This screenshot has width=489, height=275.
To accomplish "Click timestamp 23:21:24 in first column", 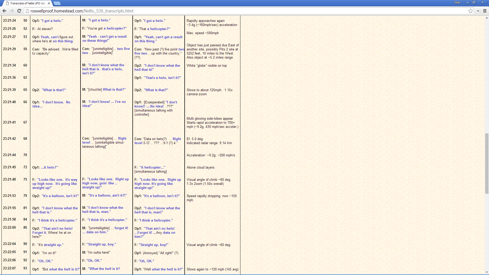I will tap(9, 21).
